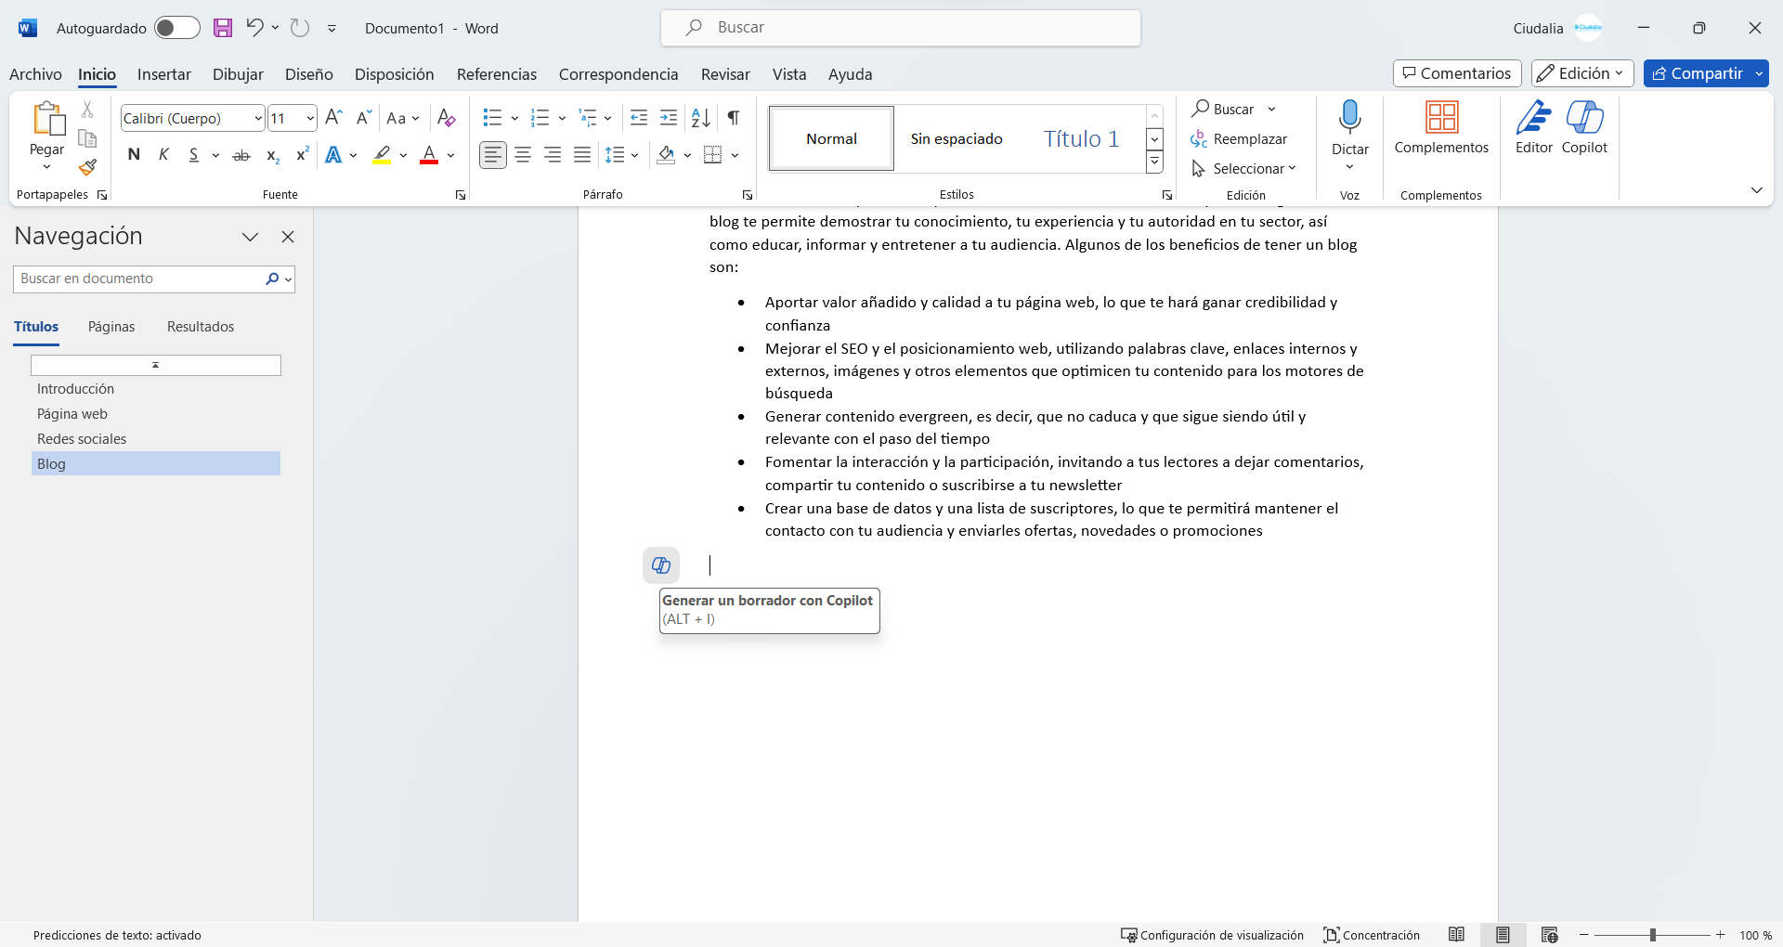
Task: Select the Redes sociales heading in navigation
Action: (x=82, y=439)
